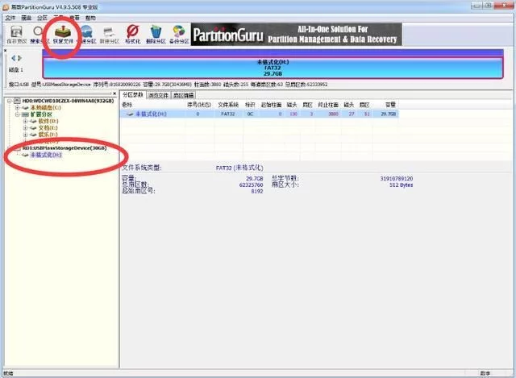This screenshot has width=516, height=378.
Task: Select Software (D:) partition in the tree
Action: click(48, 121)
